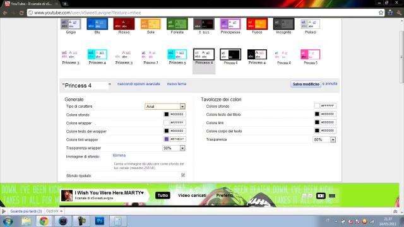Select the Incognito theme preview
The width and height of the screenshot is (404, 227).
(x=283, y=24)
